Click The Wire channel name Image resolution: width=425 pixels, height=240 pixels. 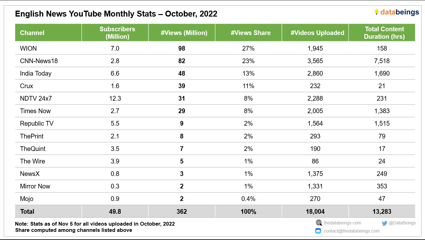(x=32, y=161)
